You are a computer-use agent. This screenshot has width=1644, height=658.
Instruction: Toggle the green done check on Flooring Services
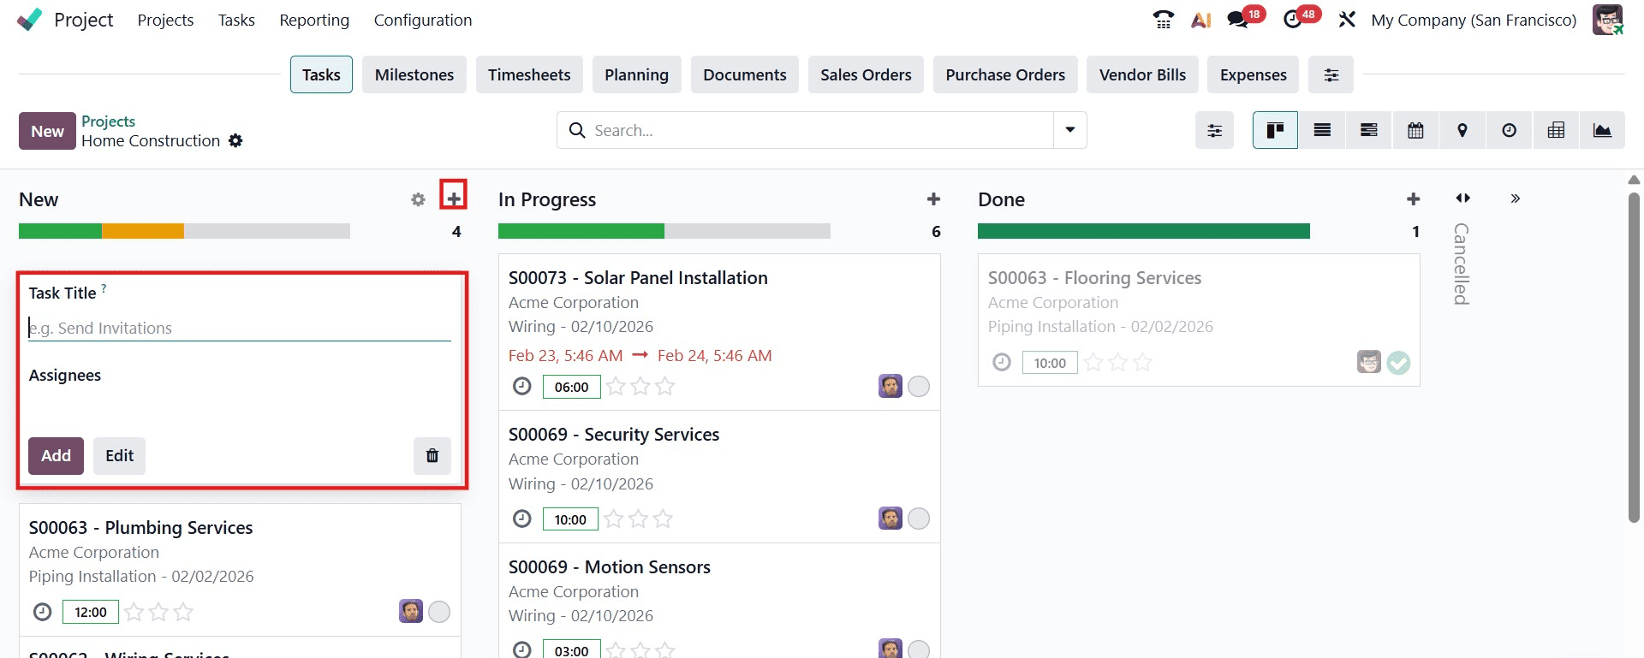coord(1398,363)
